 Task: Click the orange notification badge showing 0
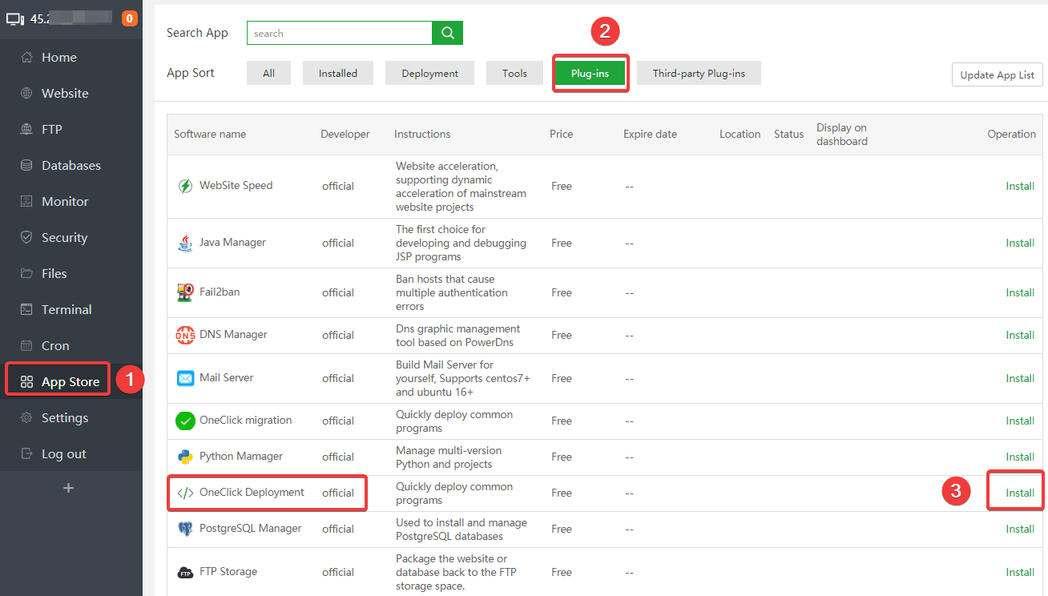click(129, 18)
